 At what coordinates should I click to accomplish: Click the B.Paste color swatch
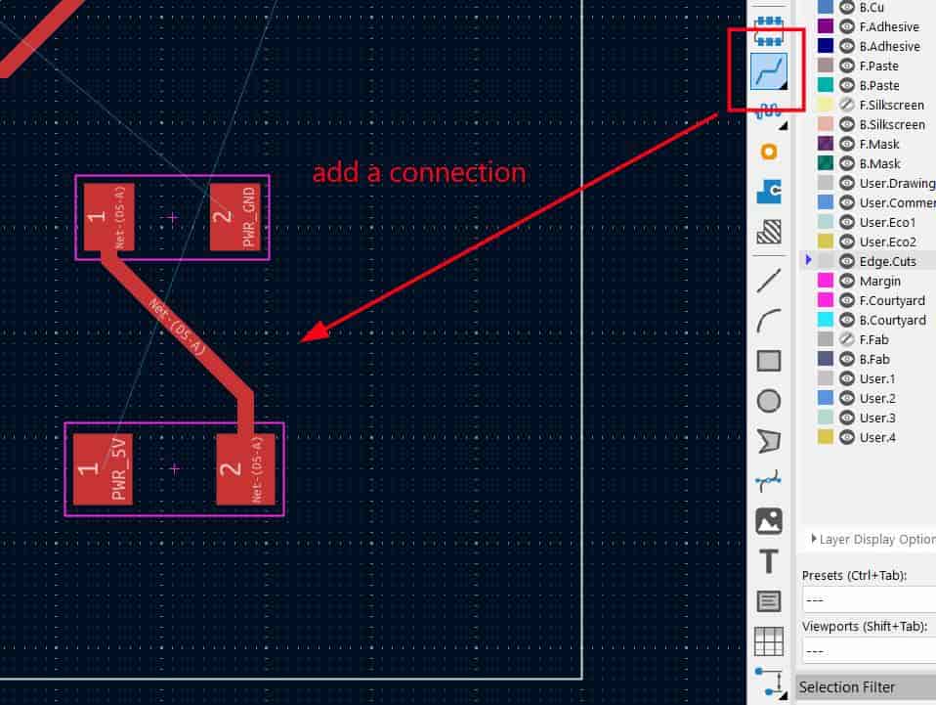tap(826, 85)
